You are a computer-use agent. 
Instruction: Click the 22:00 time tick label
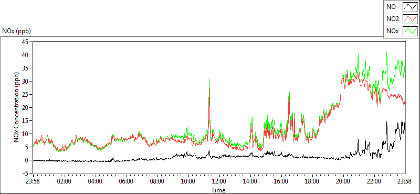(374, 181)
